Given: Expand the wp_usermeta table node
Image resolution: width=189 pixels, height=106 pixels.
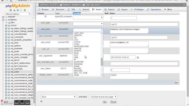Looking at the screenshot, I should click(6, 69).
